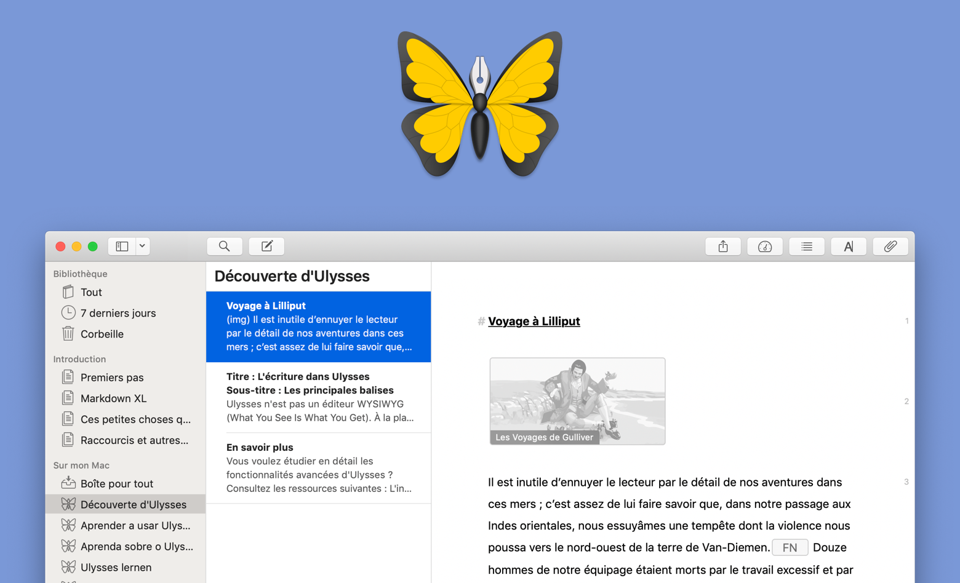Viewport: 960px width, 583px height.
Task: Open the share/export button
Action: pyautogui.click(x=723, y=247)
